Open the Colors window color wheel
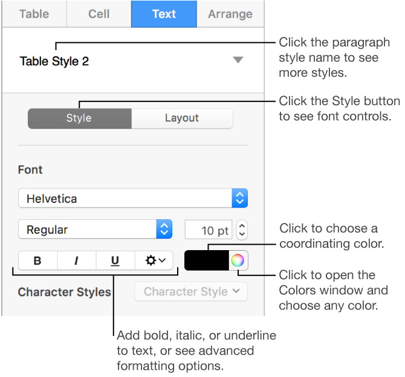 point(238,260)
